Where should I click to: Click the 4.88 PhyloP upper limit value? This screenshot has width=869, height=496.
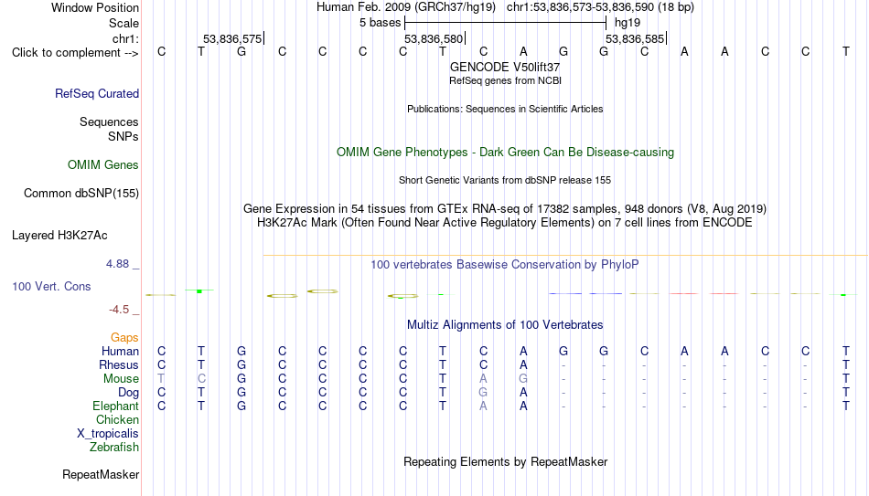pyautogui.click(x=117, y=264)
